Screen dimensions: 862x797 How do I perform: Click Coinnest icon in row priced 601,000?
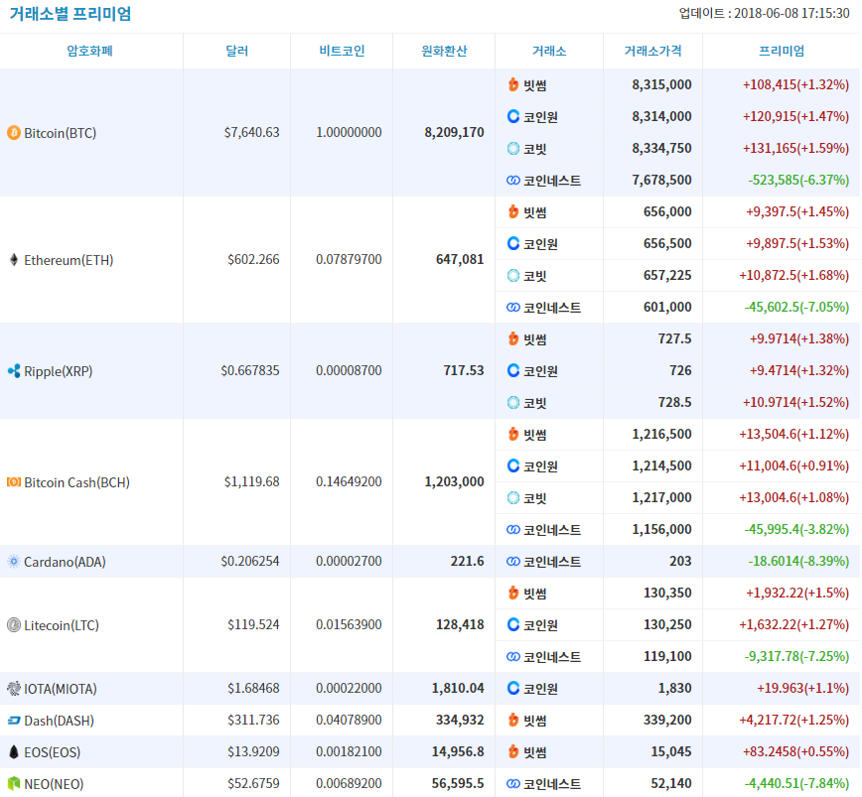tap(512, 307)
